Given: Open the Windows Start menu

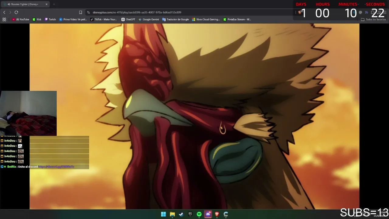Looking at the screenshot, I should (164, 214).
